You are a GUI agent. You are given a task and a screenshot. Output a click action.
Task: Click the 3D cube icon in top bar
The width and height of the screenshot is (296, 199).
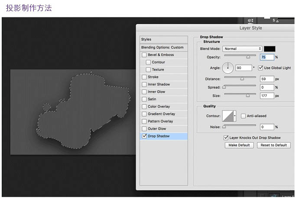(x=250, y=20)
